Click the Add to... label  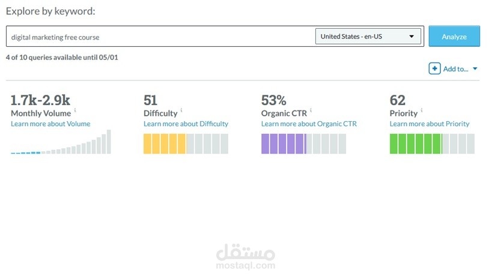coord(455,69)
